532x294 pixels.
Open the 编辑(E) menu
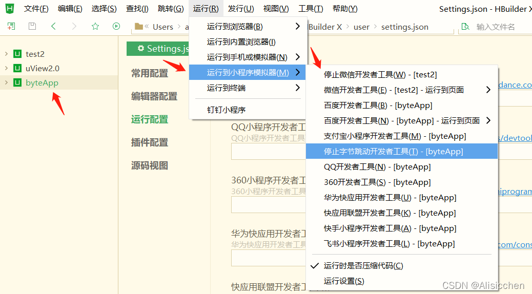pyautogui.click(x=70, y=9)
